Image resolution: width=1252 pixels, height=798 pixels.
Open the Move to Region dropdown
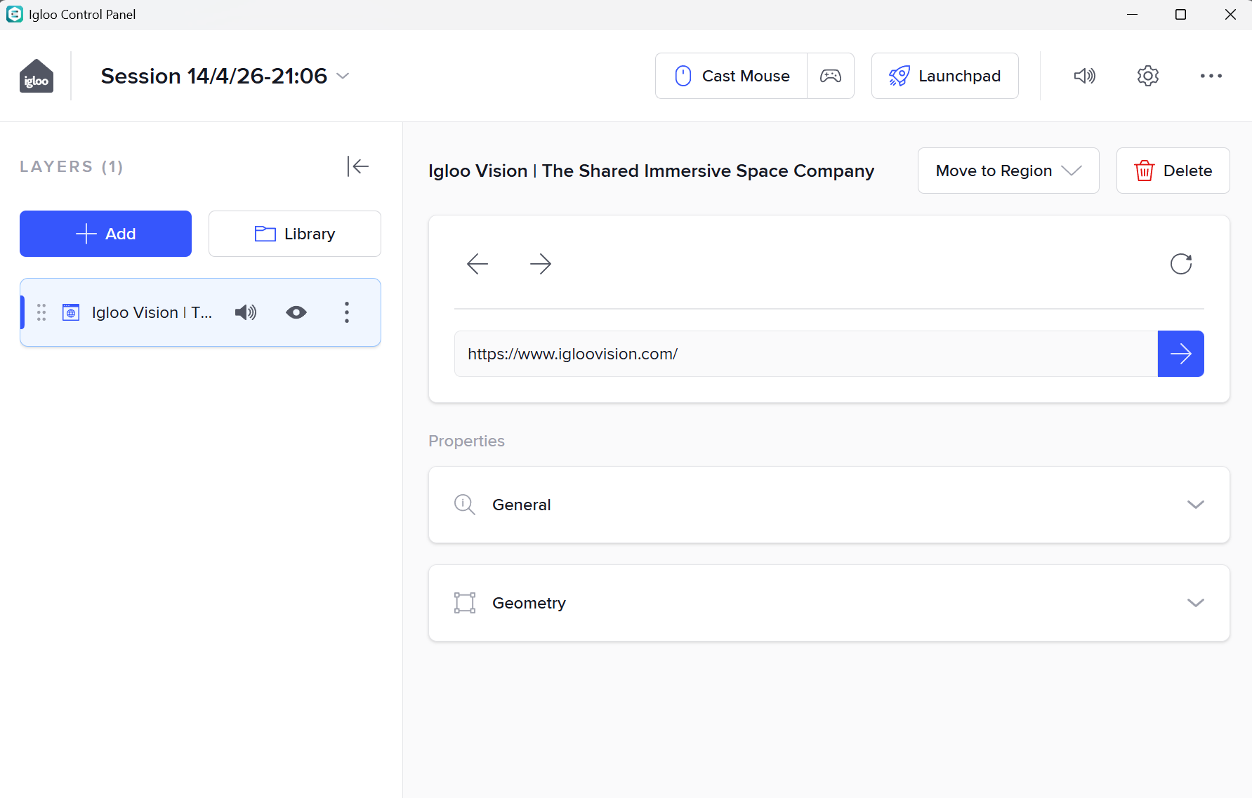(x=1008, y=171)
